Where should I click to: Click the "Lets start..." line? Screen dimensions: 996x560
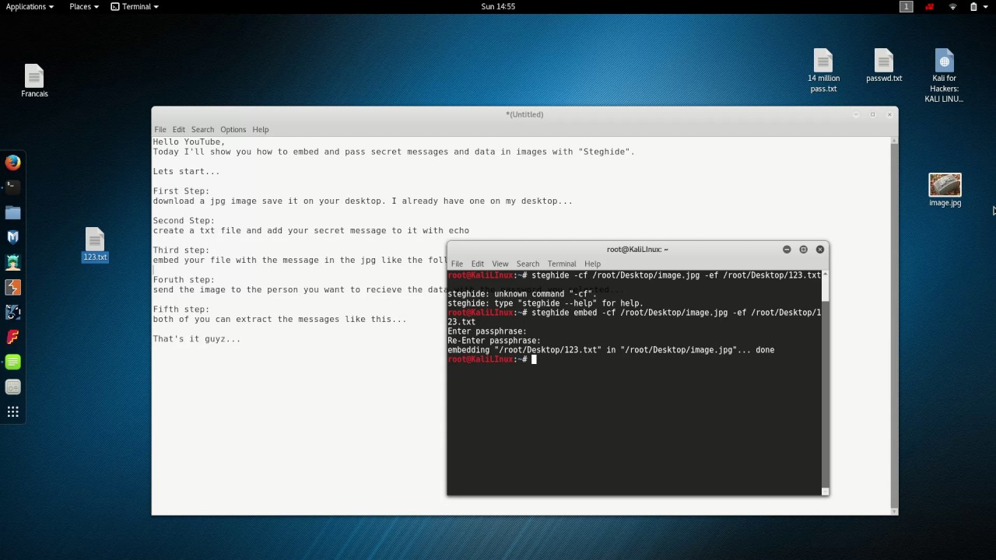pyautogui.click(x=186, y=171)
